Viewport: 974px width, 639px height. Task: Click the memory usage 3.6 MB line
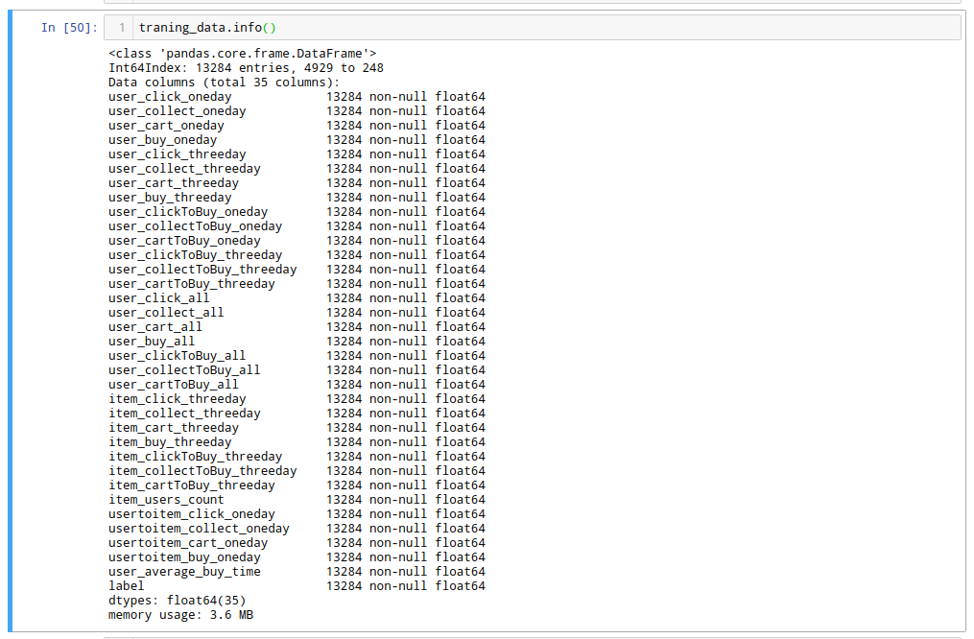click(x=180, y=615)
